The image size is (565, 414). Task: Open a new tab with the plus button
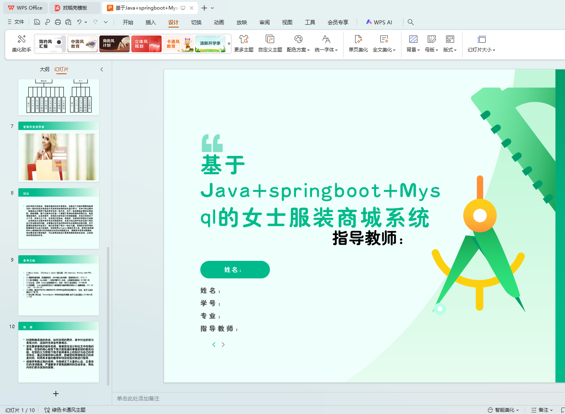[x=204, y=8]
